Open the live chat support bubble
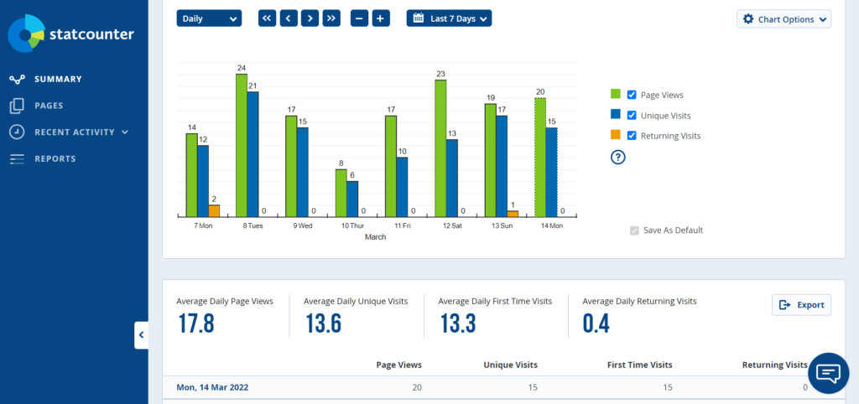859x404 pixels. tap(828, 373)
